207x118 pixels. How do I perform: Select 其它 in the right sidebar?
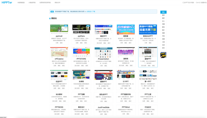click(164, 48)
